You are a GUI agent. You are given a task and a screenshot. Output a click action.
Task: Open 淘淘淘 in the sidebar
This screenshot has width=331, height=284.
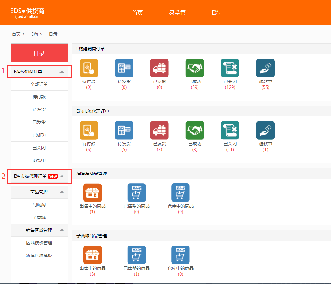[39, 205]
